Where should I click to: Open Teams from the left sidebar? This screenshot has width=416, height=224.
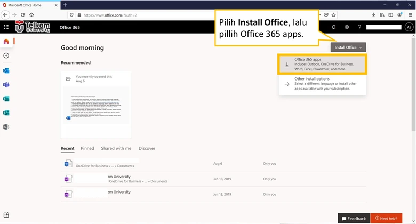[x=6, y=85]
